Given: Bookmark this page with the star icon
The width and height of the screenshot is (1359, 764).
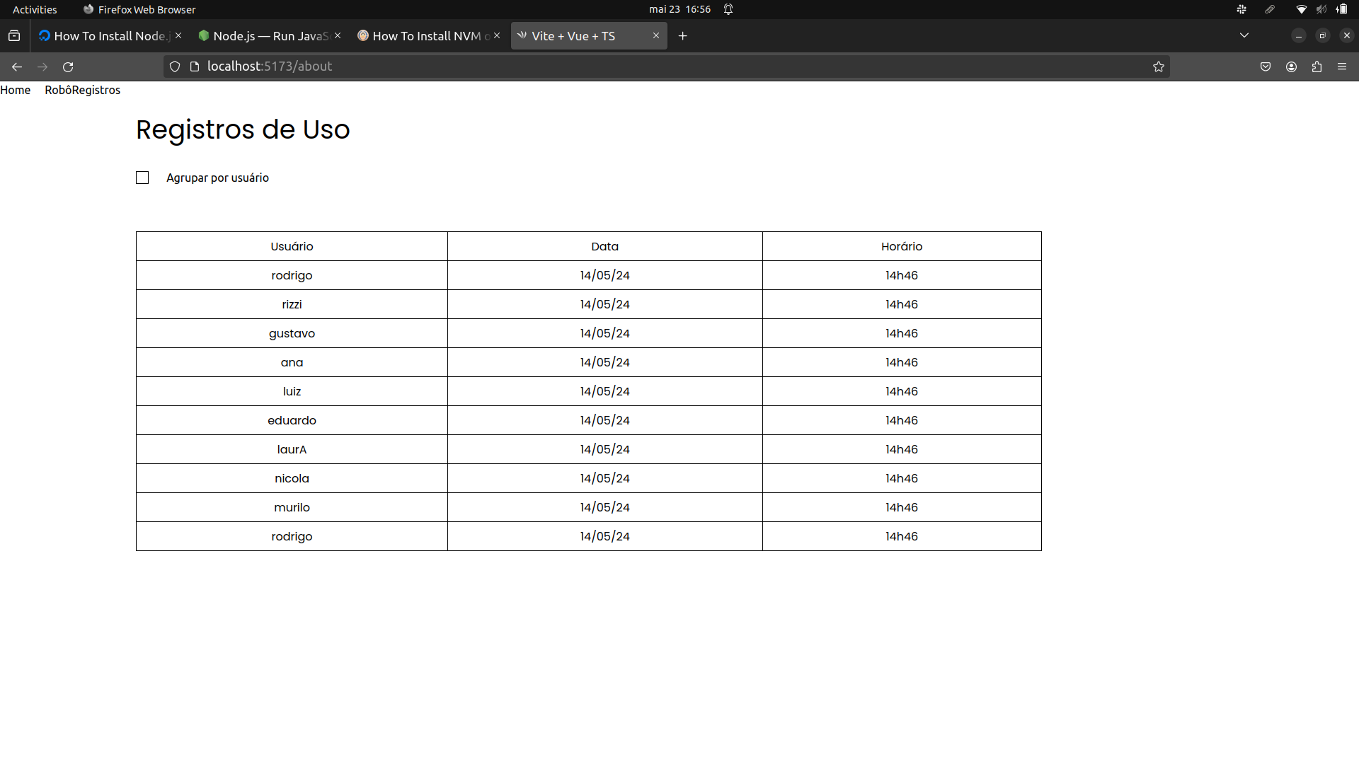Looking at the screenshot, I should (1159, 66).
